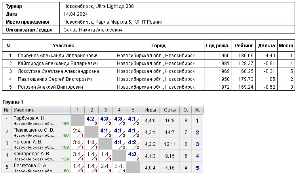Select the Город column header
This screenshot has width=297, height=175.
(x=158, y=46)
